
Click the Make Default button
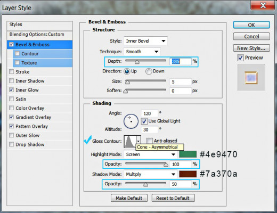(129, 198)
